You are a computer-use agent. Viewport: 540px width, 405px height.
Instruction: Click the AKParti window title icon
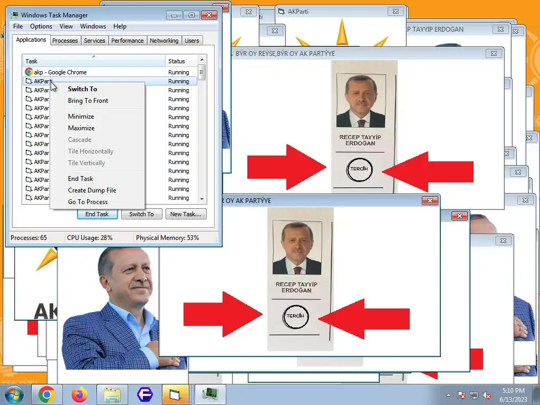point(282,12)
